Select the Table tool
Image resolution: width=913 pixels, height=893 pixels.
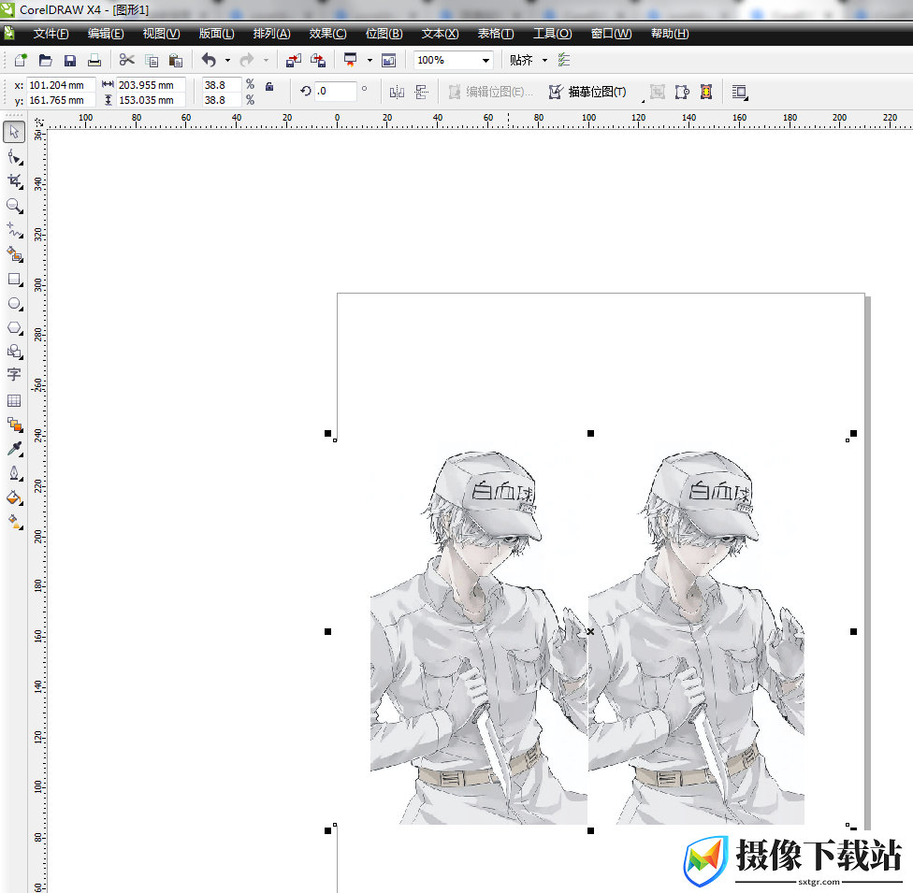tap(14, 400)
